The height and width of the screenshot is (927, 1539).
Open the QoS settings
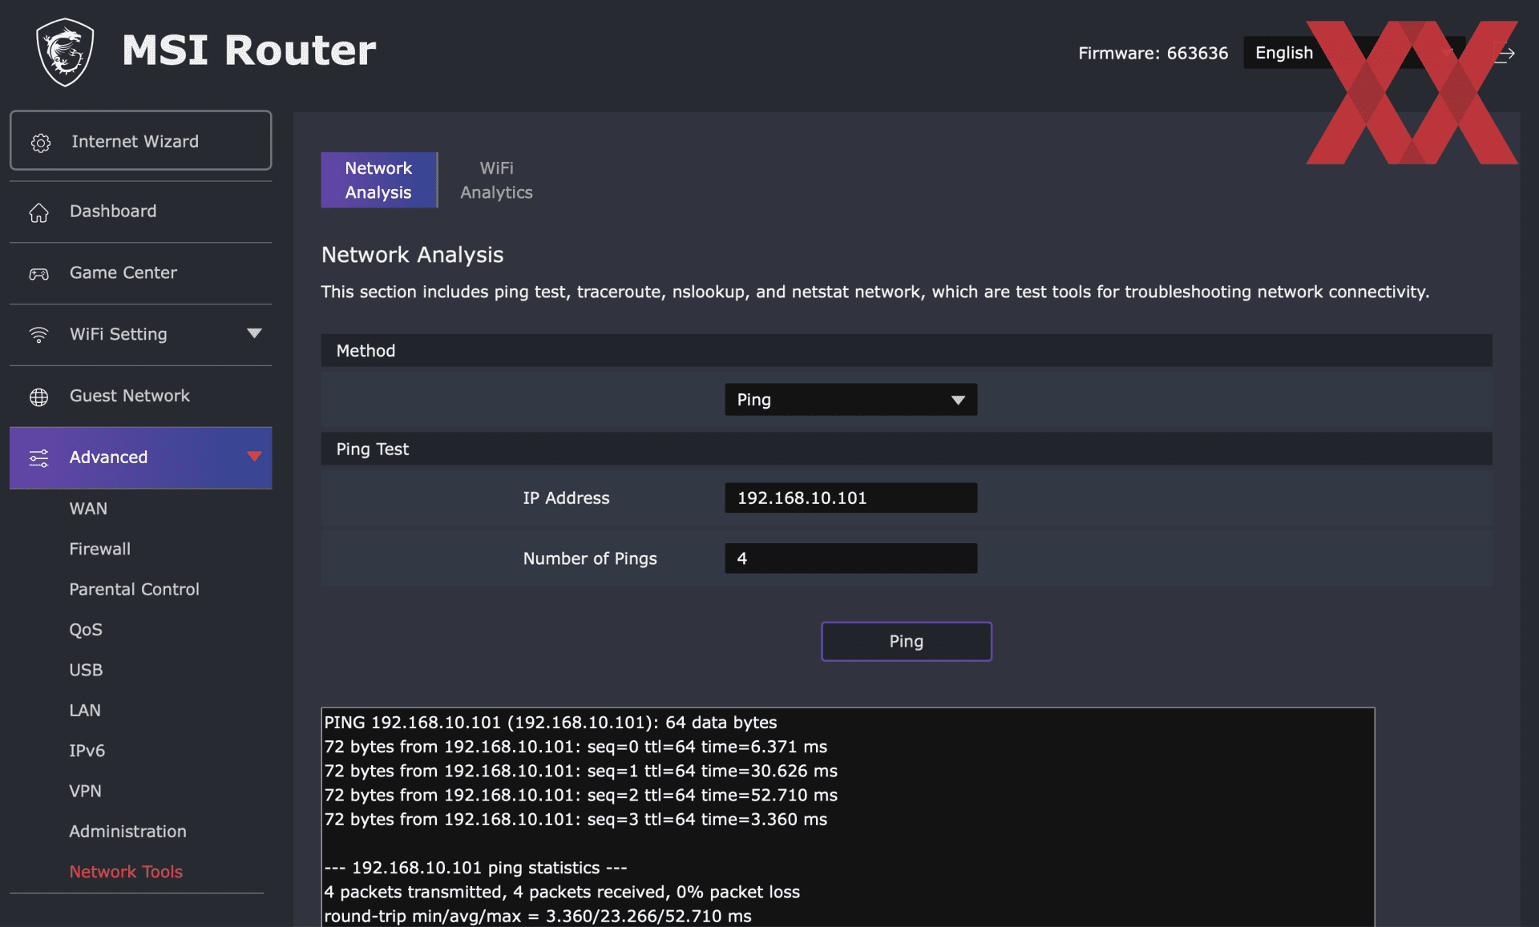(x=86, y=630)
